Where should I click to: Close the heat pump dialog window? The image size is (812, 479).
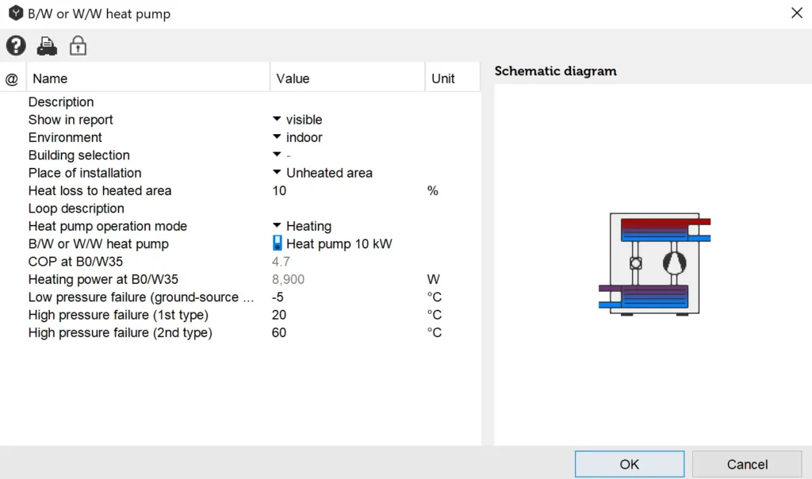796,13
